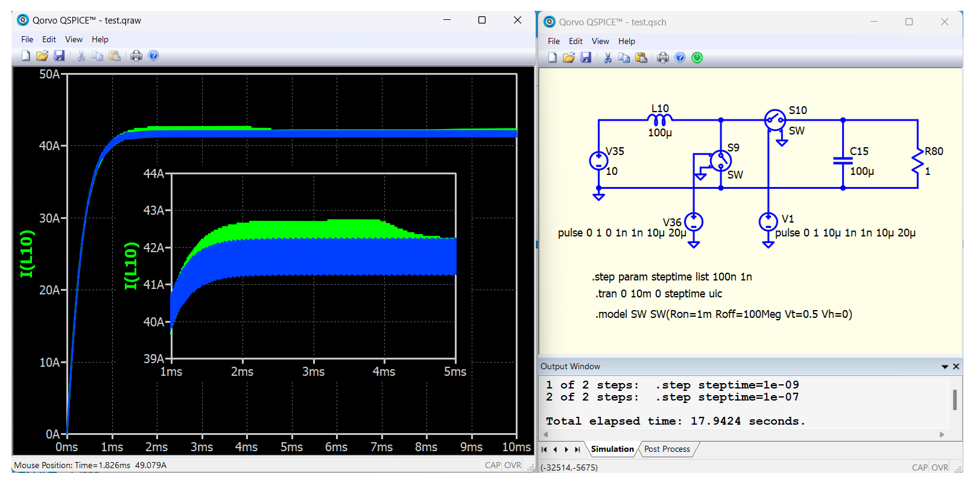Click steptime=1e-07 output line
The width and height of the screenshot is (979, 485).
pos(672,397)
